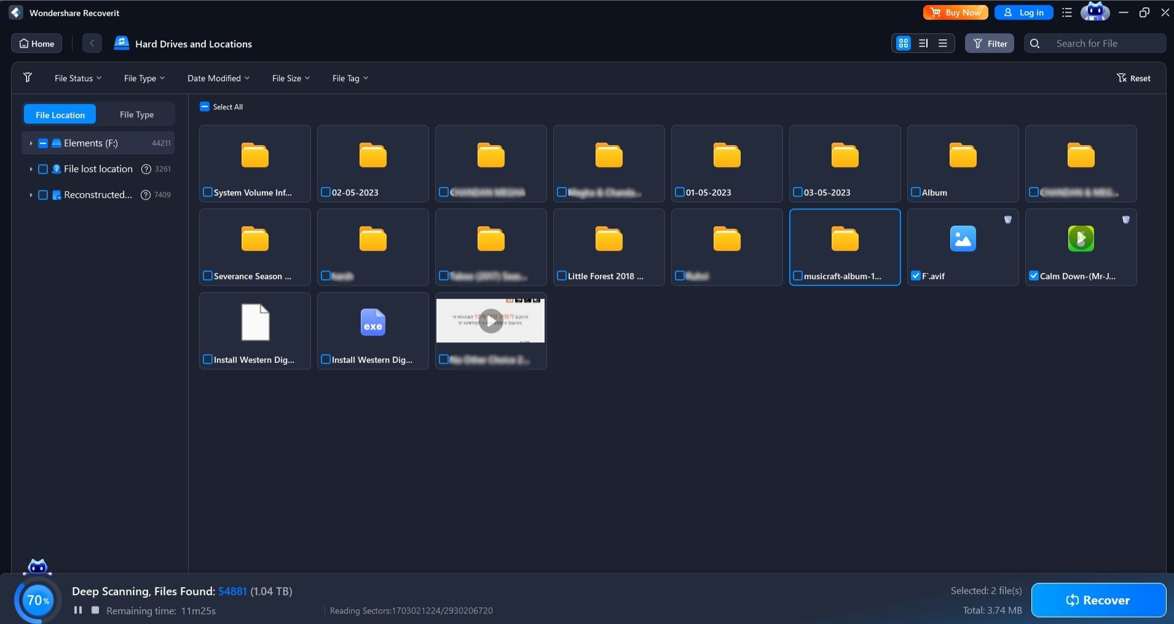Switch to the File Type tab
Screen dimensions: 1174x624
(136, 114)
